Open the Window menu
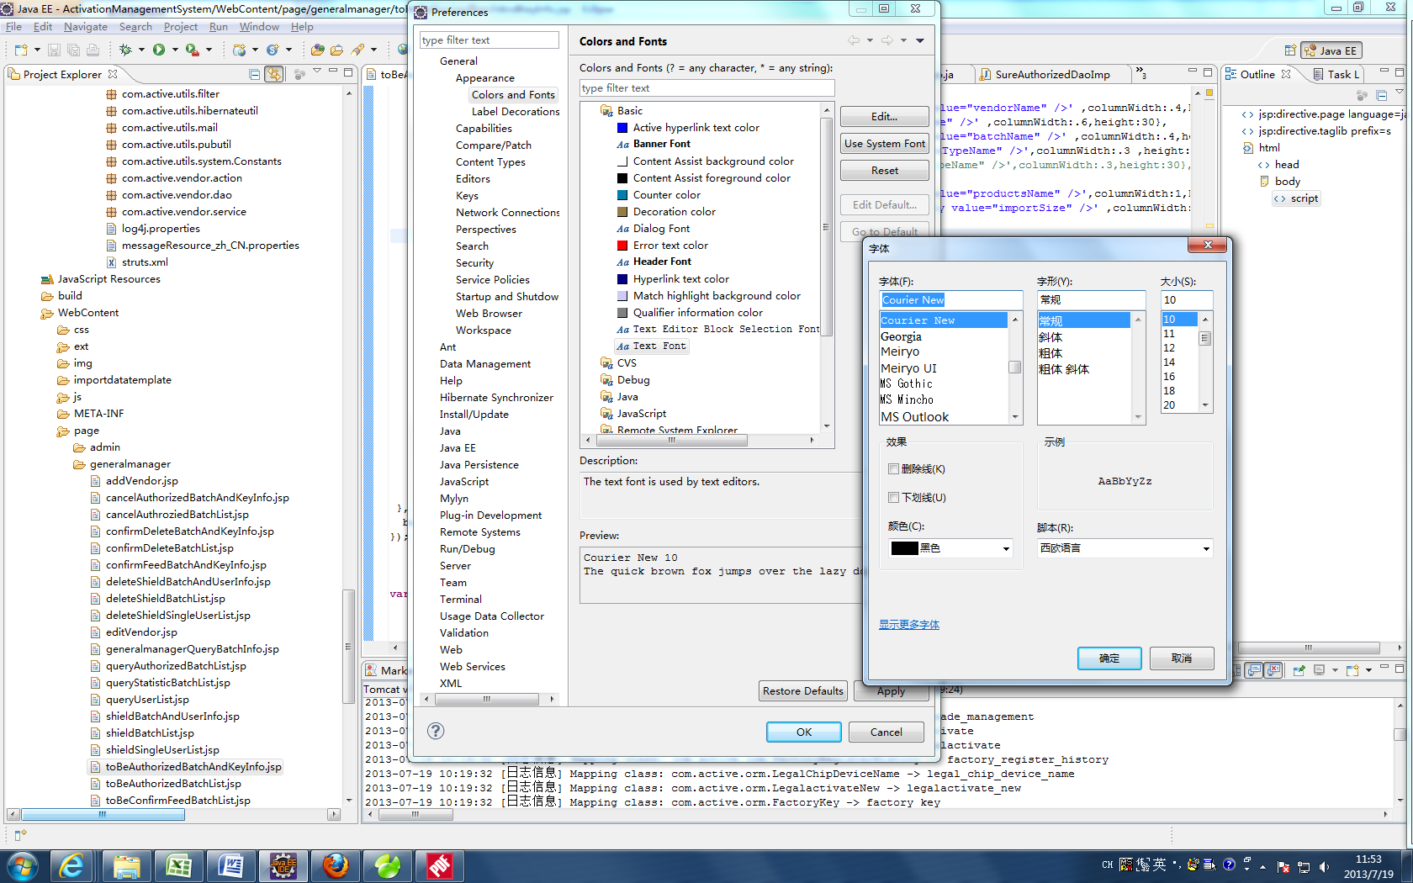The height and width of the screenshot is (883, 1413). click(259, 27)
